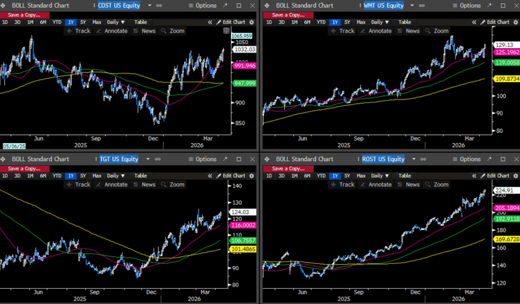
Task: Click the link-group icon beside TGT ticker
Action: (x=158, y=159)
